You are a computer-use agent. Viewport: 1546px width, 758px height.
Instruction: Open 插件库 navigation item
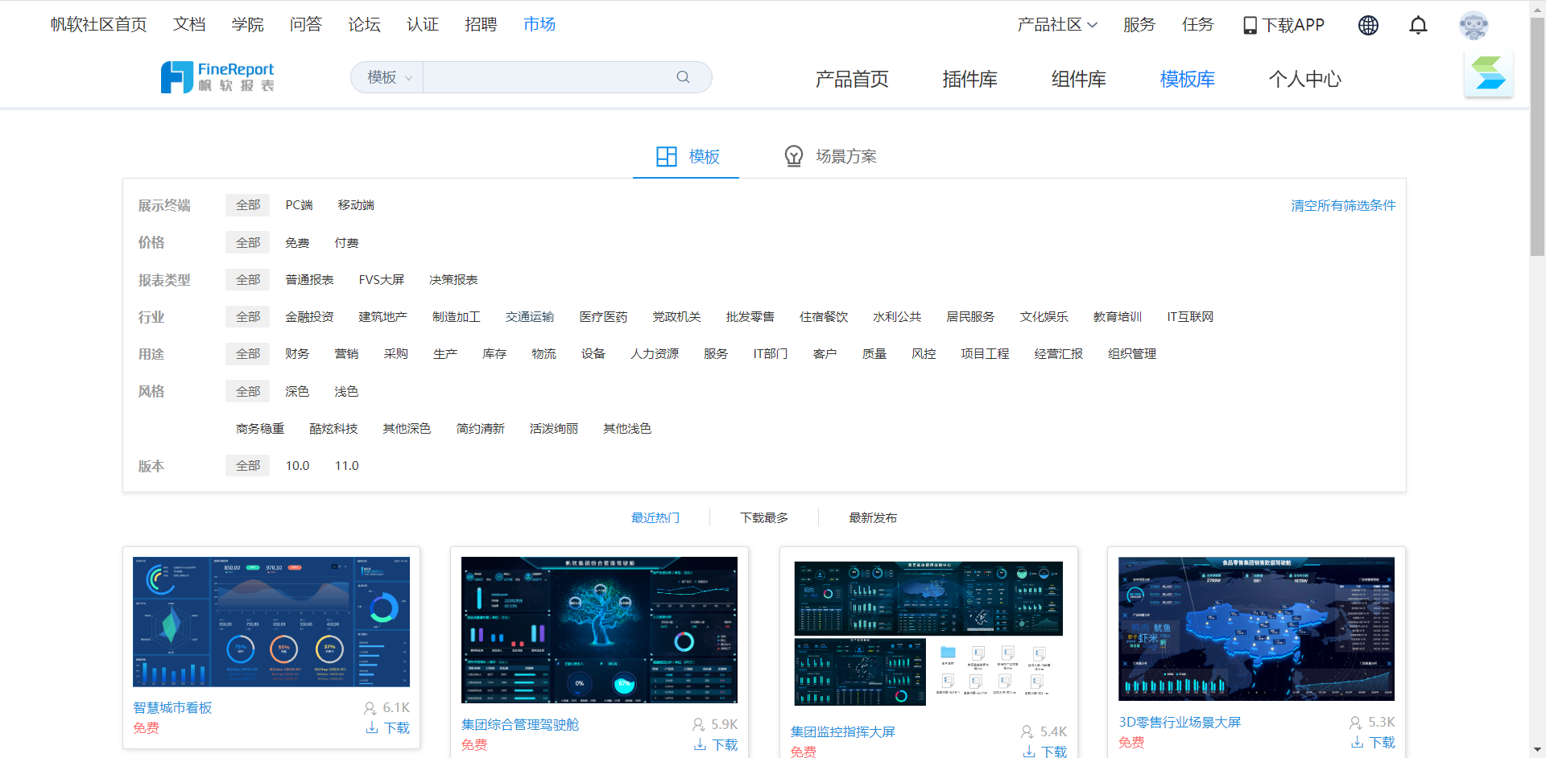point(969,79)
